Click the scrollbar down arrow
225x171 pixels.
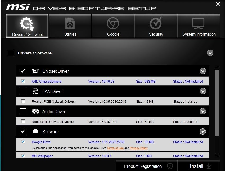(x=217, y=155)
